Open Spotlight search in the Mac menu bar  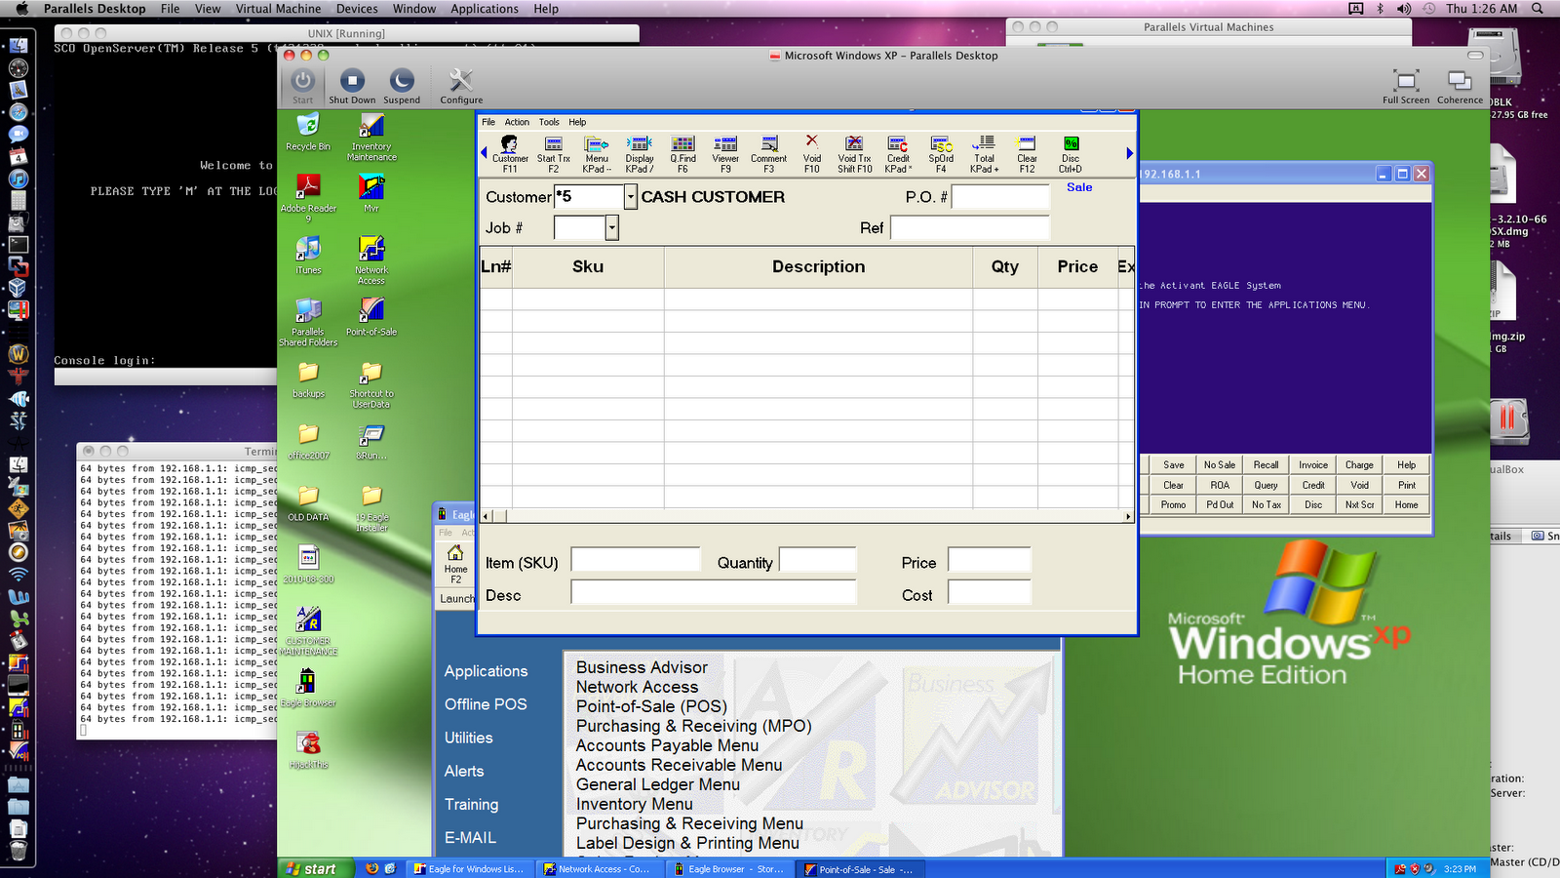tap(1538, 9)
